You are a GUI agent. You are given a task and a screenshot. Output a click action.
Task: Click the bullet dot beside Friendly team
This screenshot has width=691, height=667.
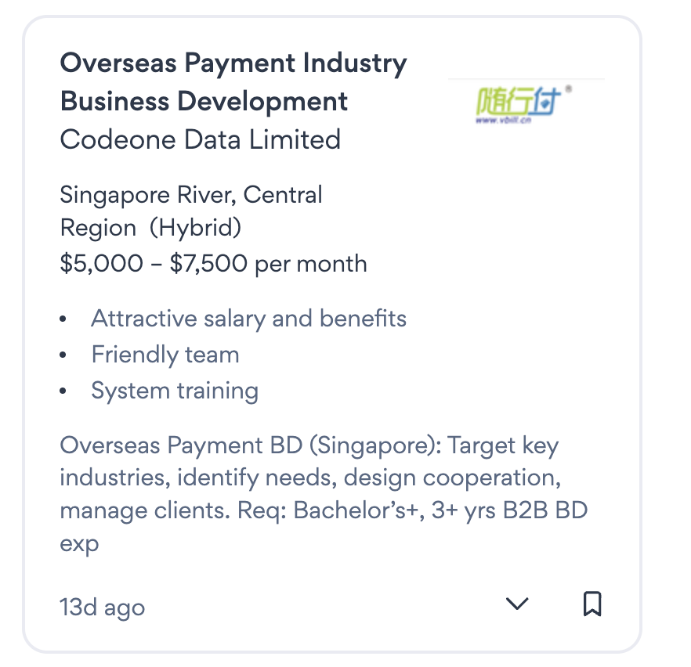click(x=64, y=355)
